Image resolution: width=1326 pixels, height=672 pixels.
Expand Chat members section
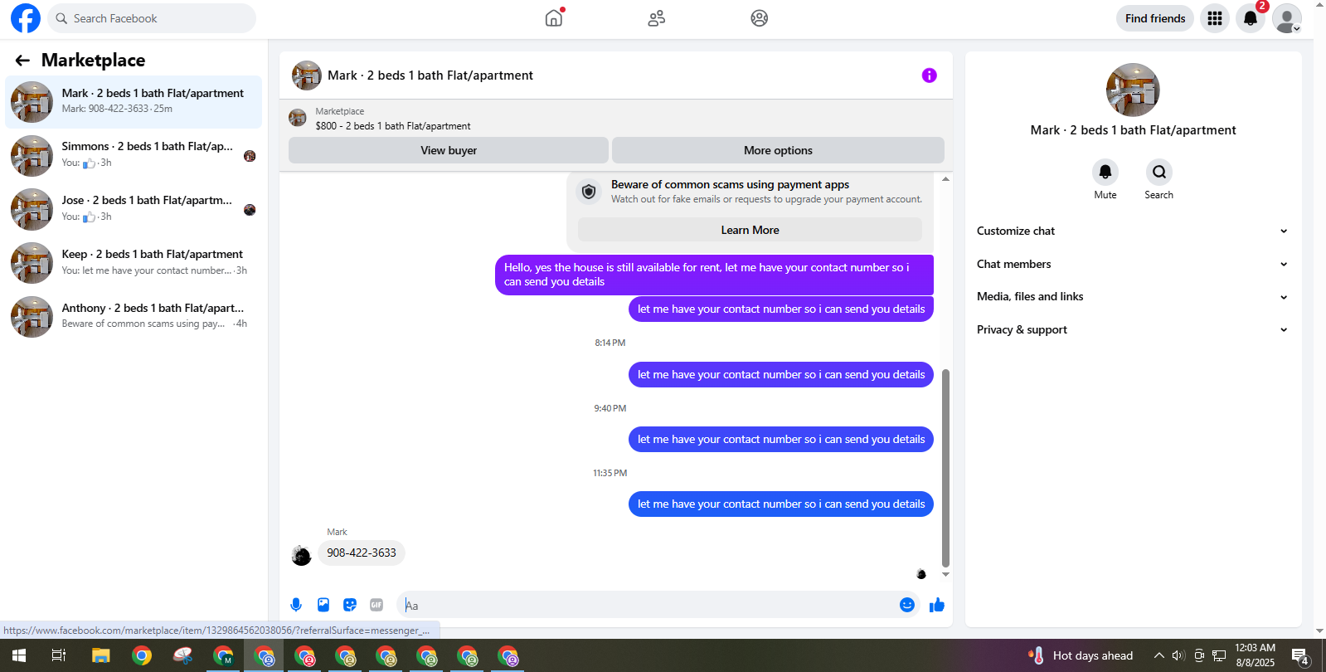1133,264
